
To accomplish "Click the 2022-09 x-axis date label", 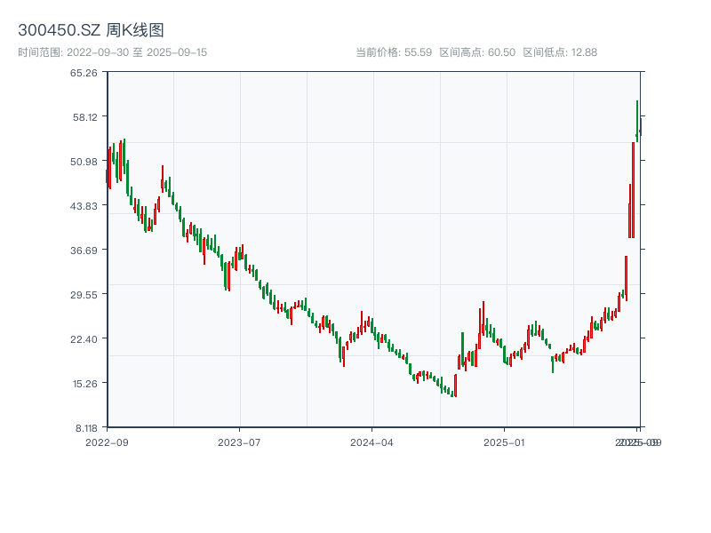I will (107, 442).
